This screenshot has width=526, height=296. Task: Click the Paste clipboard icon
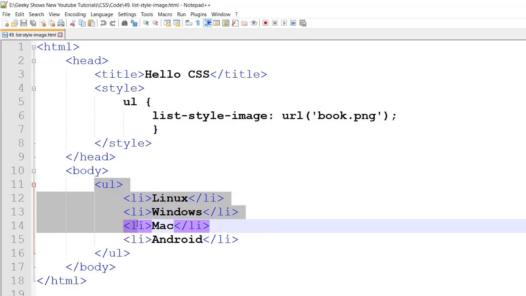coord(92,23)
